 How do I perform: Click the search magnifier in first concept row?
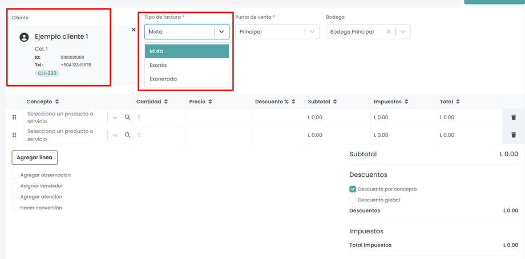pos(128,118)
